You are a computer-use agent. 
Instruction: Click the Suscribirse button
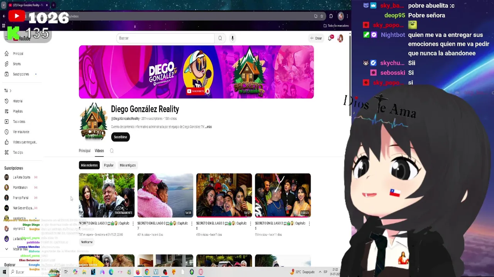coord(120,137)
